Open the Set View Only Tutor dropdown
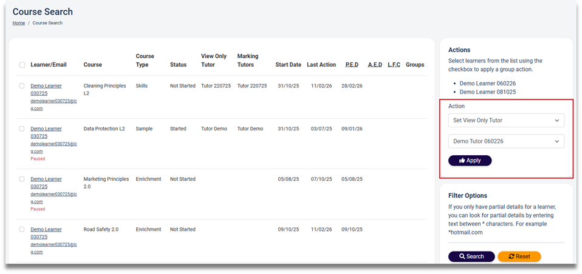The height and width of the screenshot is (274, 582). point(506,121)
